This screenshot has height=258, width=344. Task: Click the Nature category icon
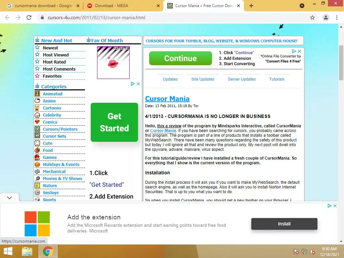coord(37,185)
